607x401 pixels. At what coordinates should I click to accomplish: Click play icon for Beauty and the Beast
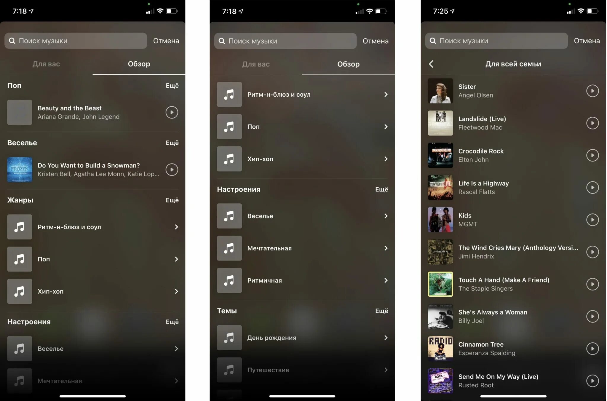[x=172, y=112]
